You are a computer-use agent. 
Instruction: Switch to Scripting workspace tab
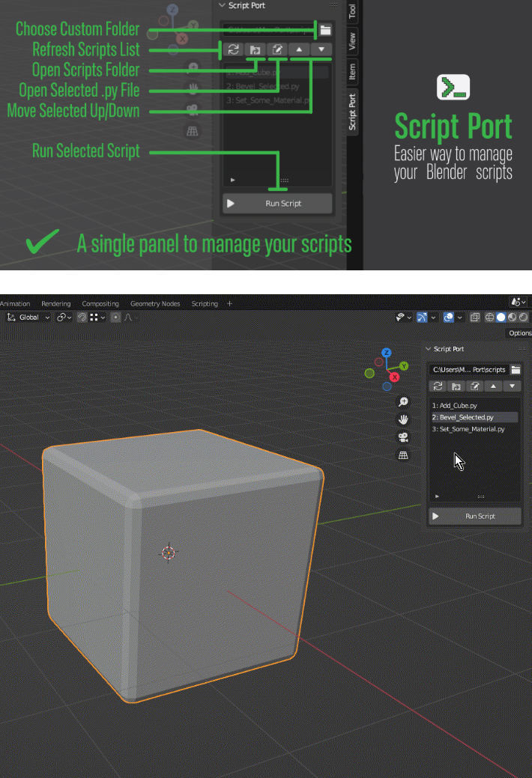pos(205,304)
